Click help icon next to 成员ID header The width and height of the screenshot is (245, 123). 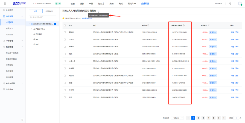(149, 25)
